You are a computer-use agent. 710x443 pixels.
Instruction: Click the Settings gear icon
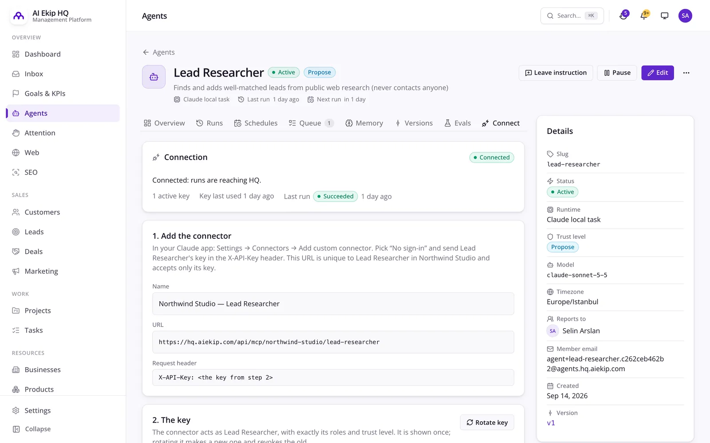16,411
